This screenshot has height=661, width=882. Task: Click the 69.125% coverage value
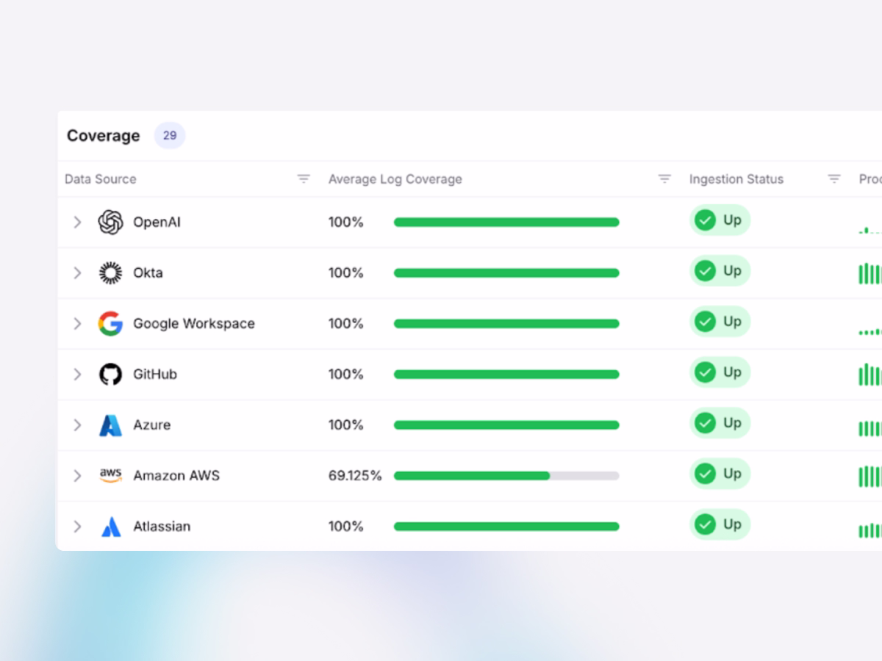click(x=355, y=475)
